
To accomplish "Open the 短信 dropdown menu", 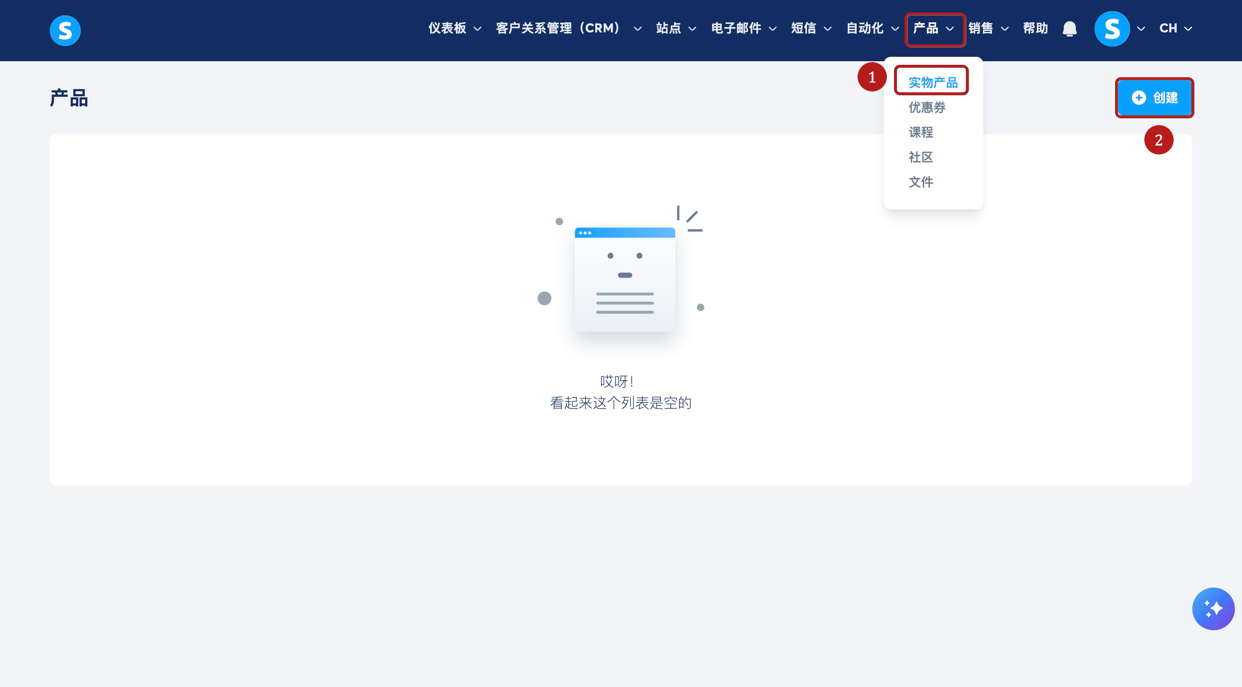I will pos(811,28).
